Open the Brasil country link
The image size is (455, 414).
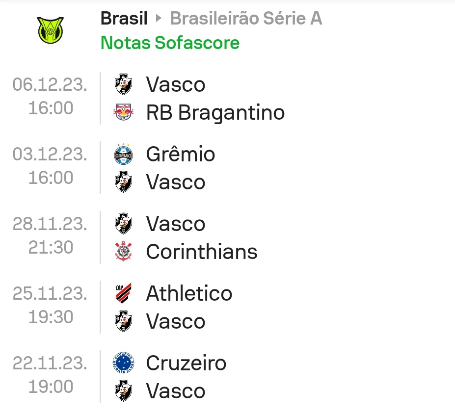coord(124,19)
